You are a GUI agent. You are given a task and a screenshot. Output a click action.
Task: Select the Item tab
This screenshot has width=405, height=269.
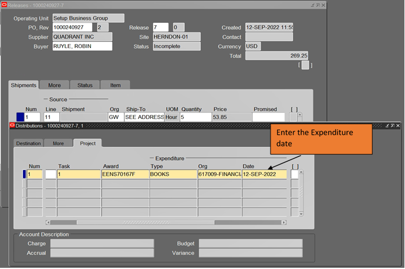point(115,85)
